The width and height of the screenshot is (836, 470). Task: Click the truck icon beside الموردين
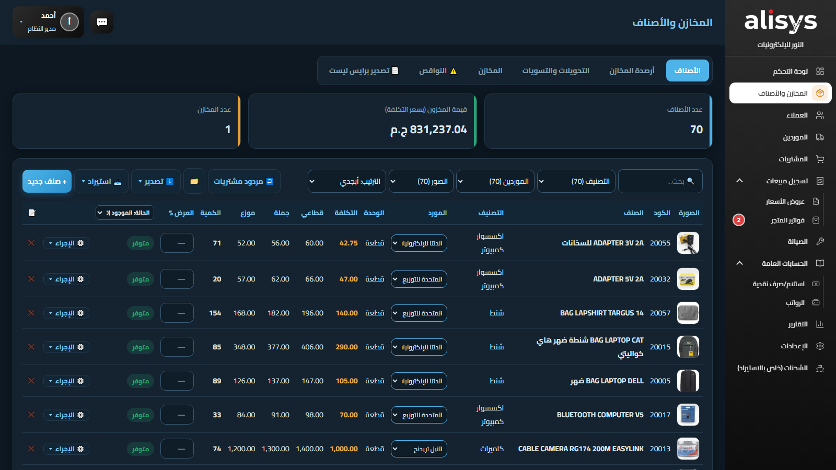coord(820,137)
